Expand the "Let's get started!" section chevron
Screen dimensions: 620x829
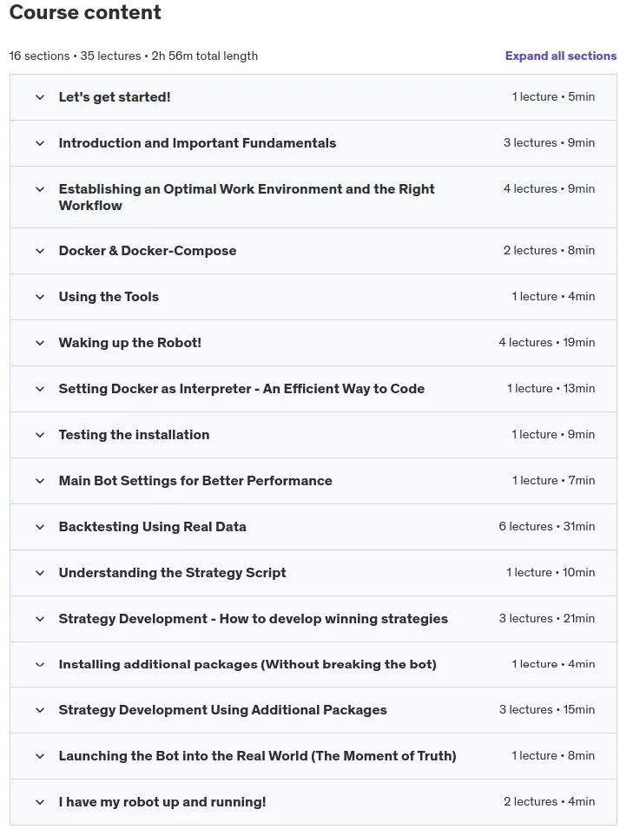tap(40, 97)
